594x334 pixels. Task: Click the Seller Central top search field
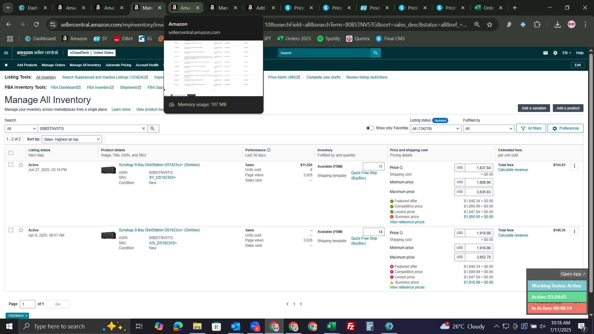coord(324,53)
